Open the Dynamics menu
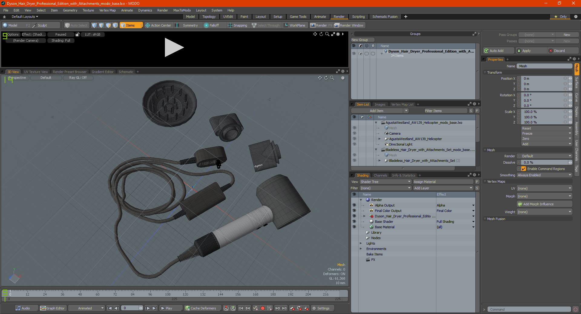The image size is (581, 314). tap(145, 10)
